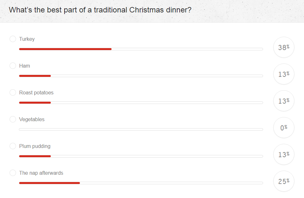Click the 0% badge for Vegetables
Screen dimensions: 304x198
tap(284, 127)
